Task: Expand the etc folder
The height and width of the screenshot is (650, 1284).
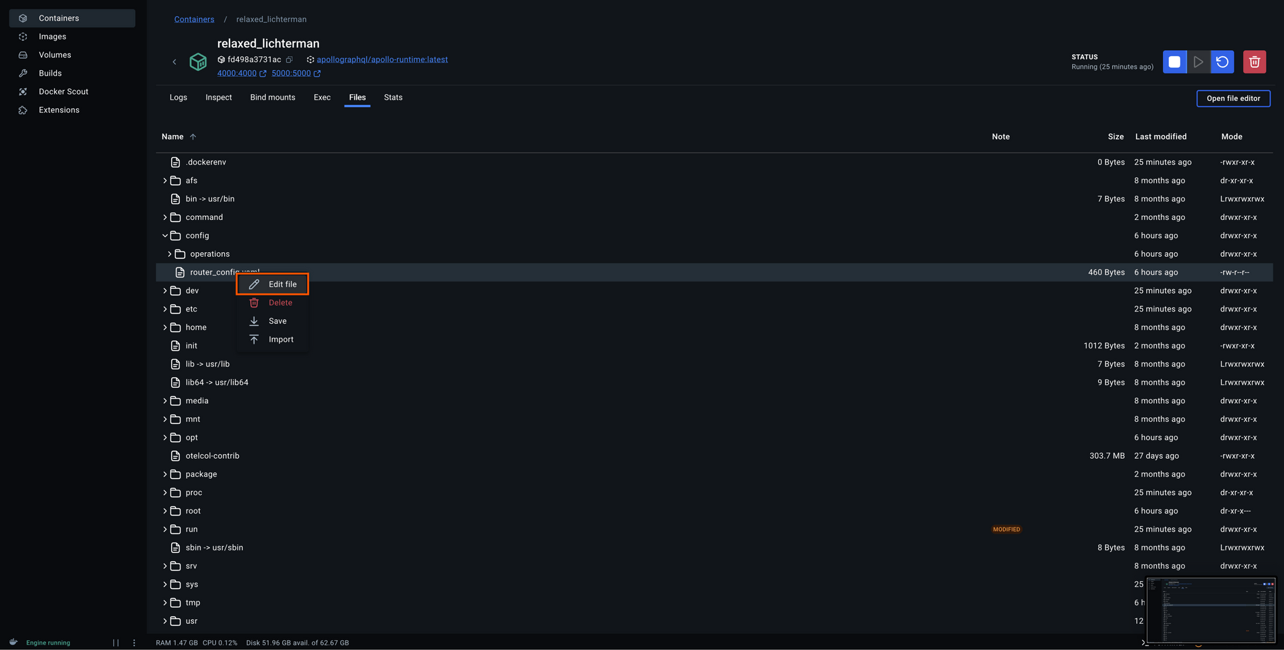Action: 165,309
